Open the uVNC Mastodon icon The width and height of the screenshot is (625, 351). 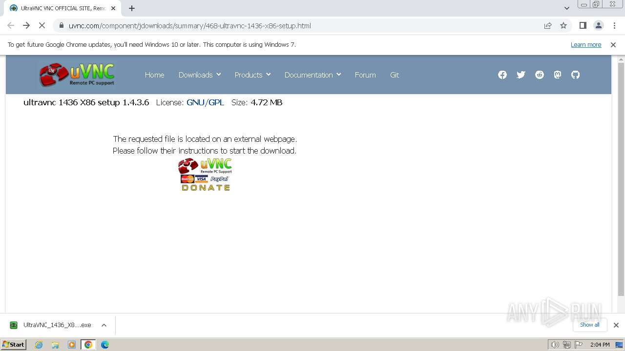[558, 75]
